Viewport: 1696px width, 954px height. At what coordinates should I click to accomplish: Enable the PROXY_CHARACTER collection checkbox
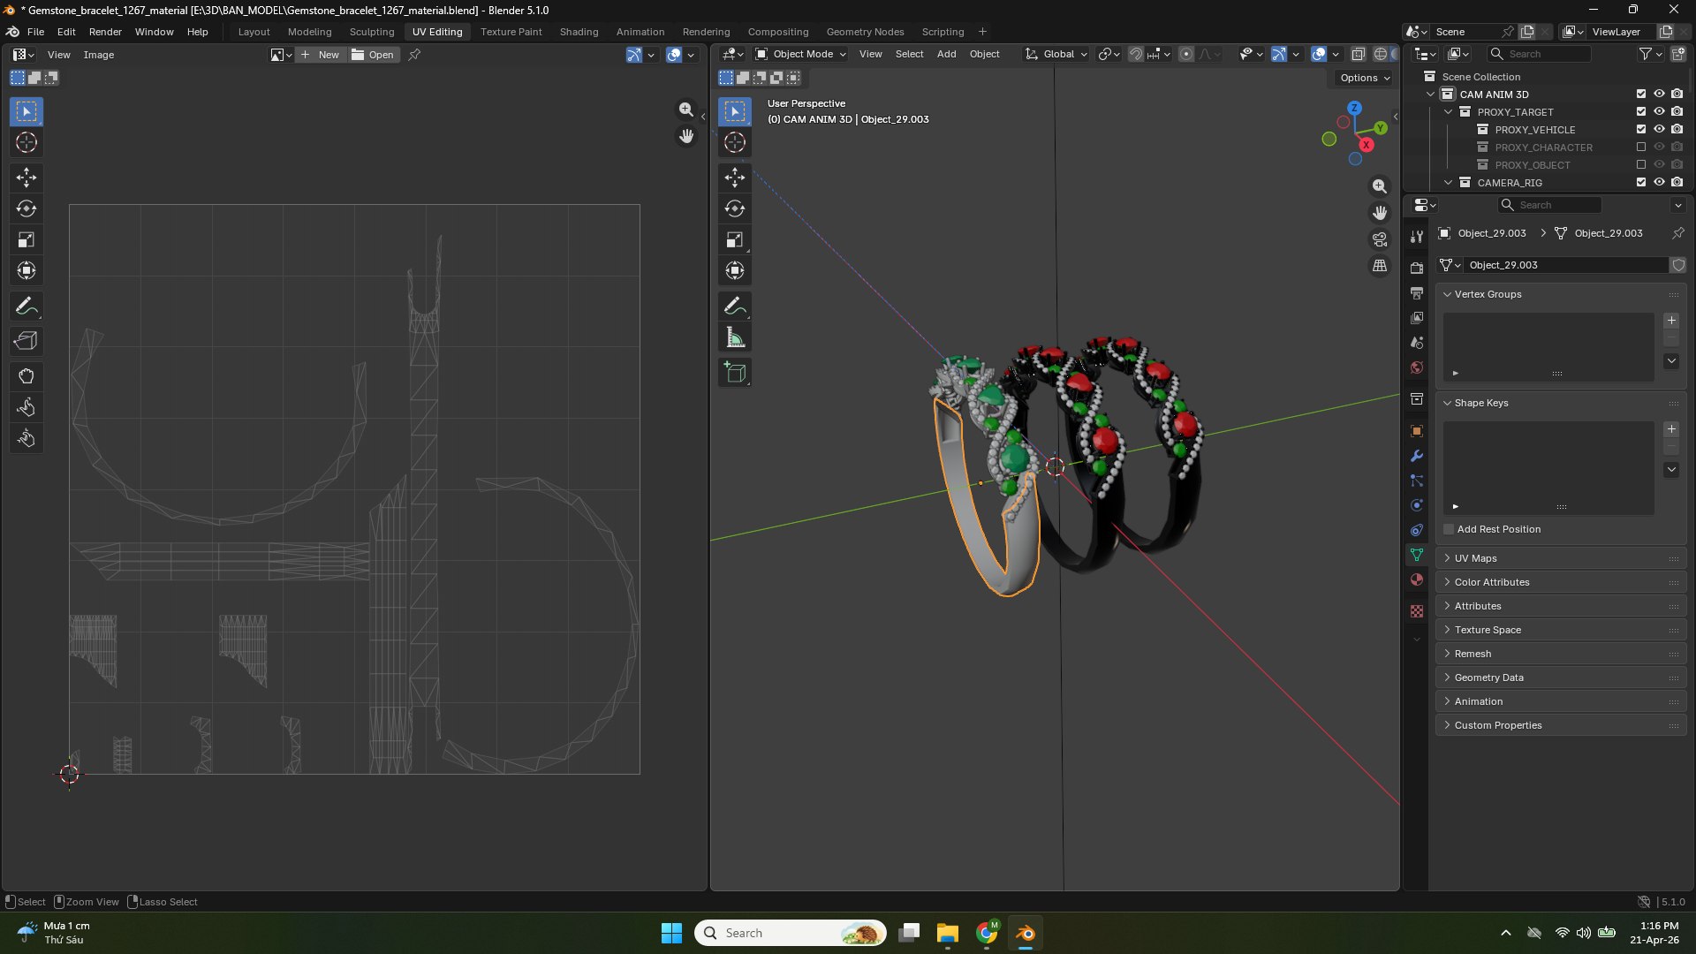(1641, 147)
